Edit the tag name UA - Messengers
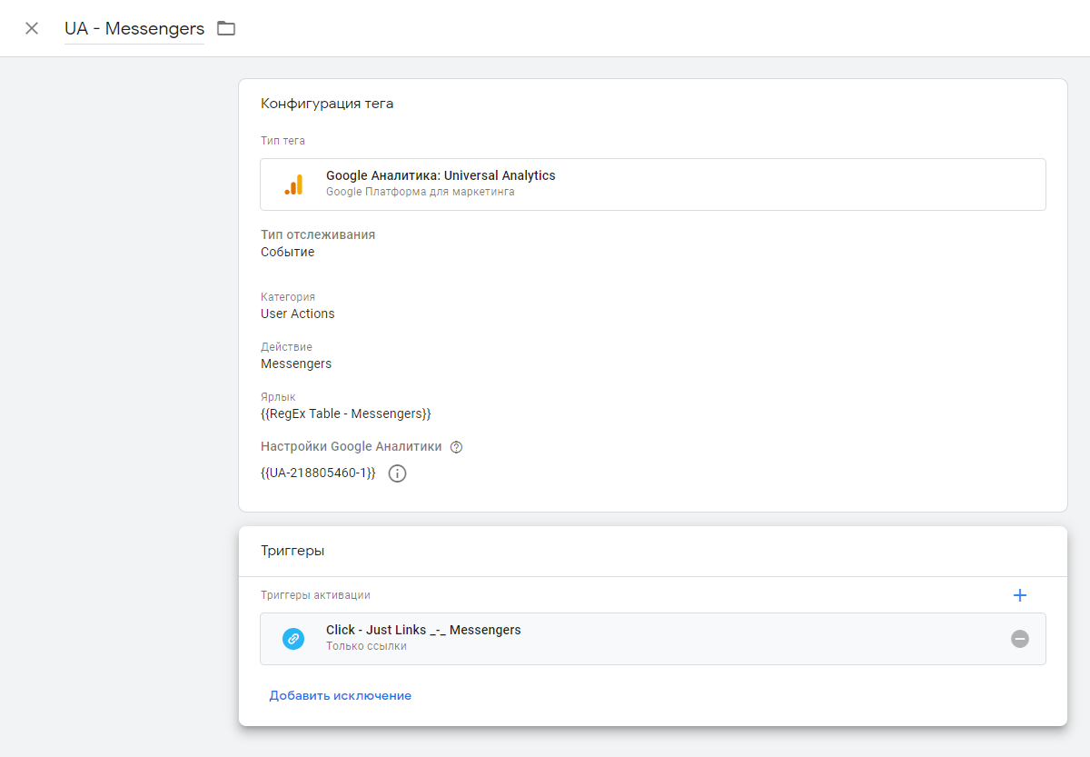Image resolution: width=1090 pixels, height=757 pixels. (x=134, y=28)
